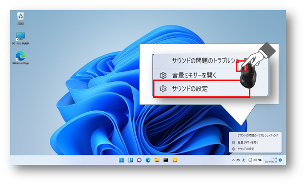Click the network icon in system tray
Image resolution: width=306 pixels, height=185 pixels.
[250, 160]
